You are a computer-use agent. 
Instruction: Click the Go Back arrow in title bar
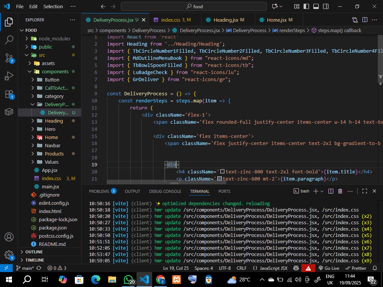103,7
